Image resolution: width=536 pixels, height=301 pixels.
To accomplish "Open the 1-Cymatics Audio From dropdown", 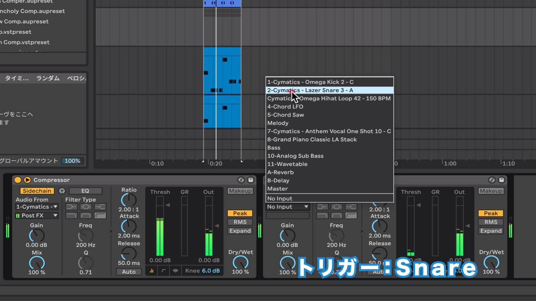I will coord(37,207).
